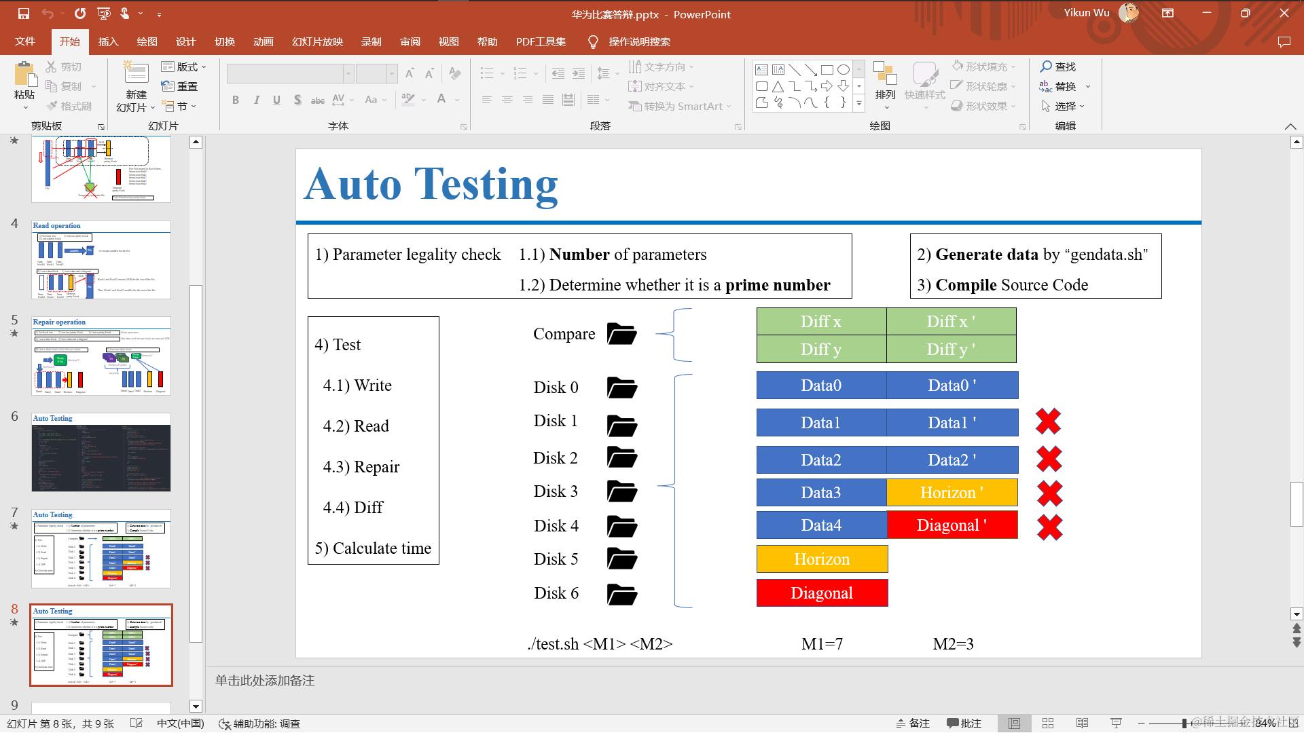Click the Format Painter brush icon
The width and height of the screenshot is (1304, 733).
(x=52, y=106)
